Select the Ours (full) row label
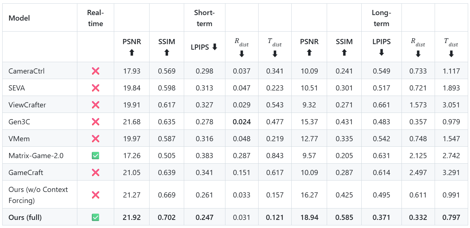 pyautogui.click(x=25, y=217)
